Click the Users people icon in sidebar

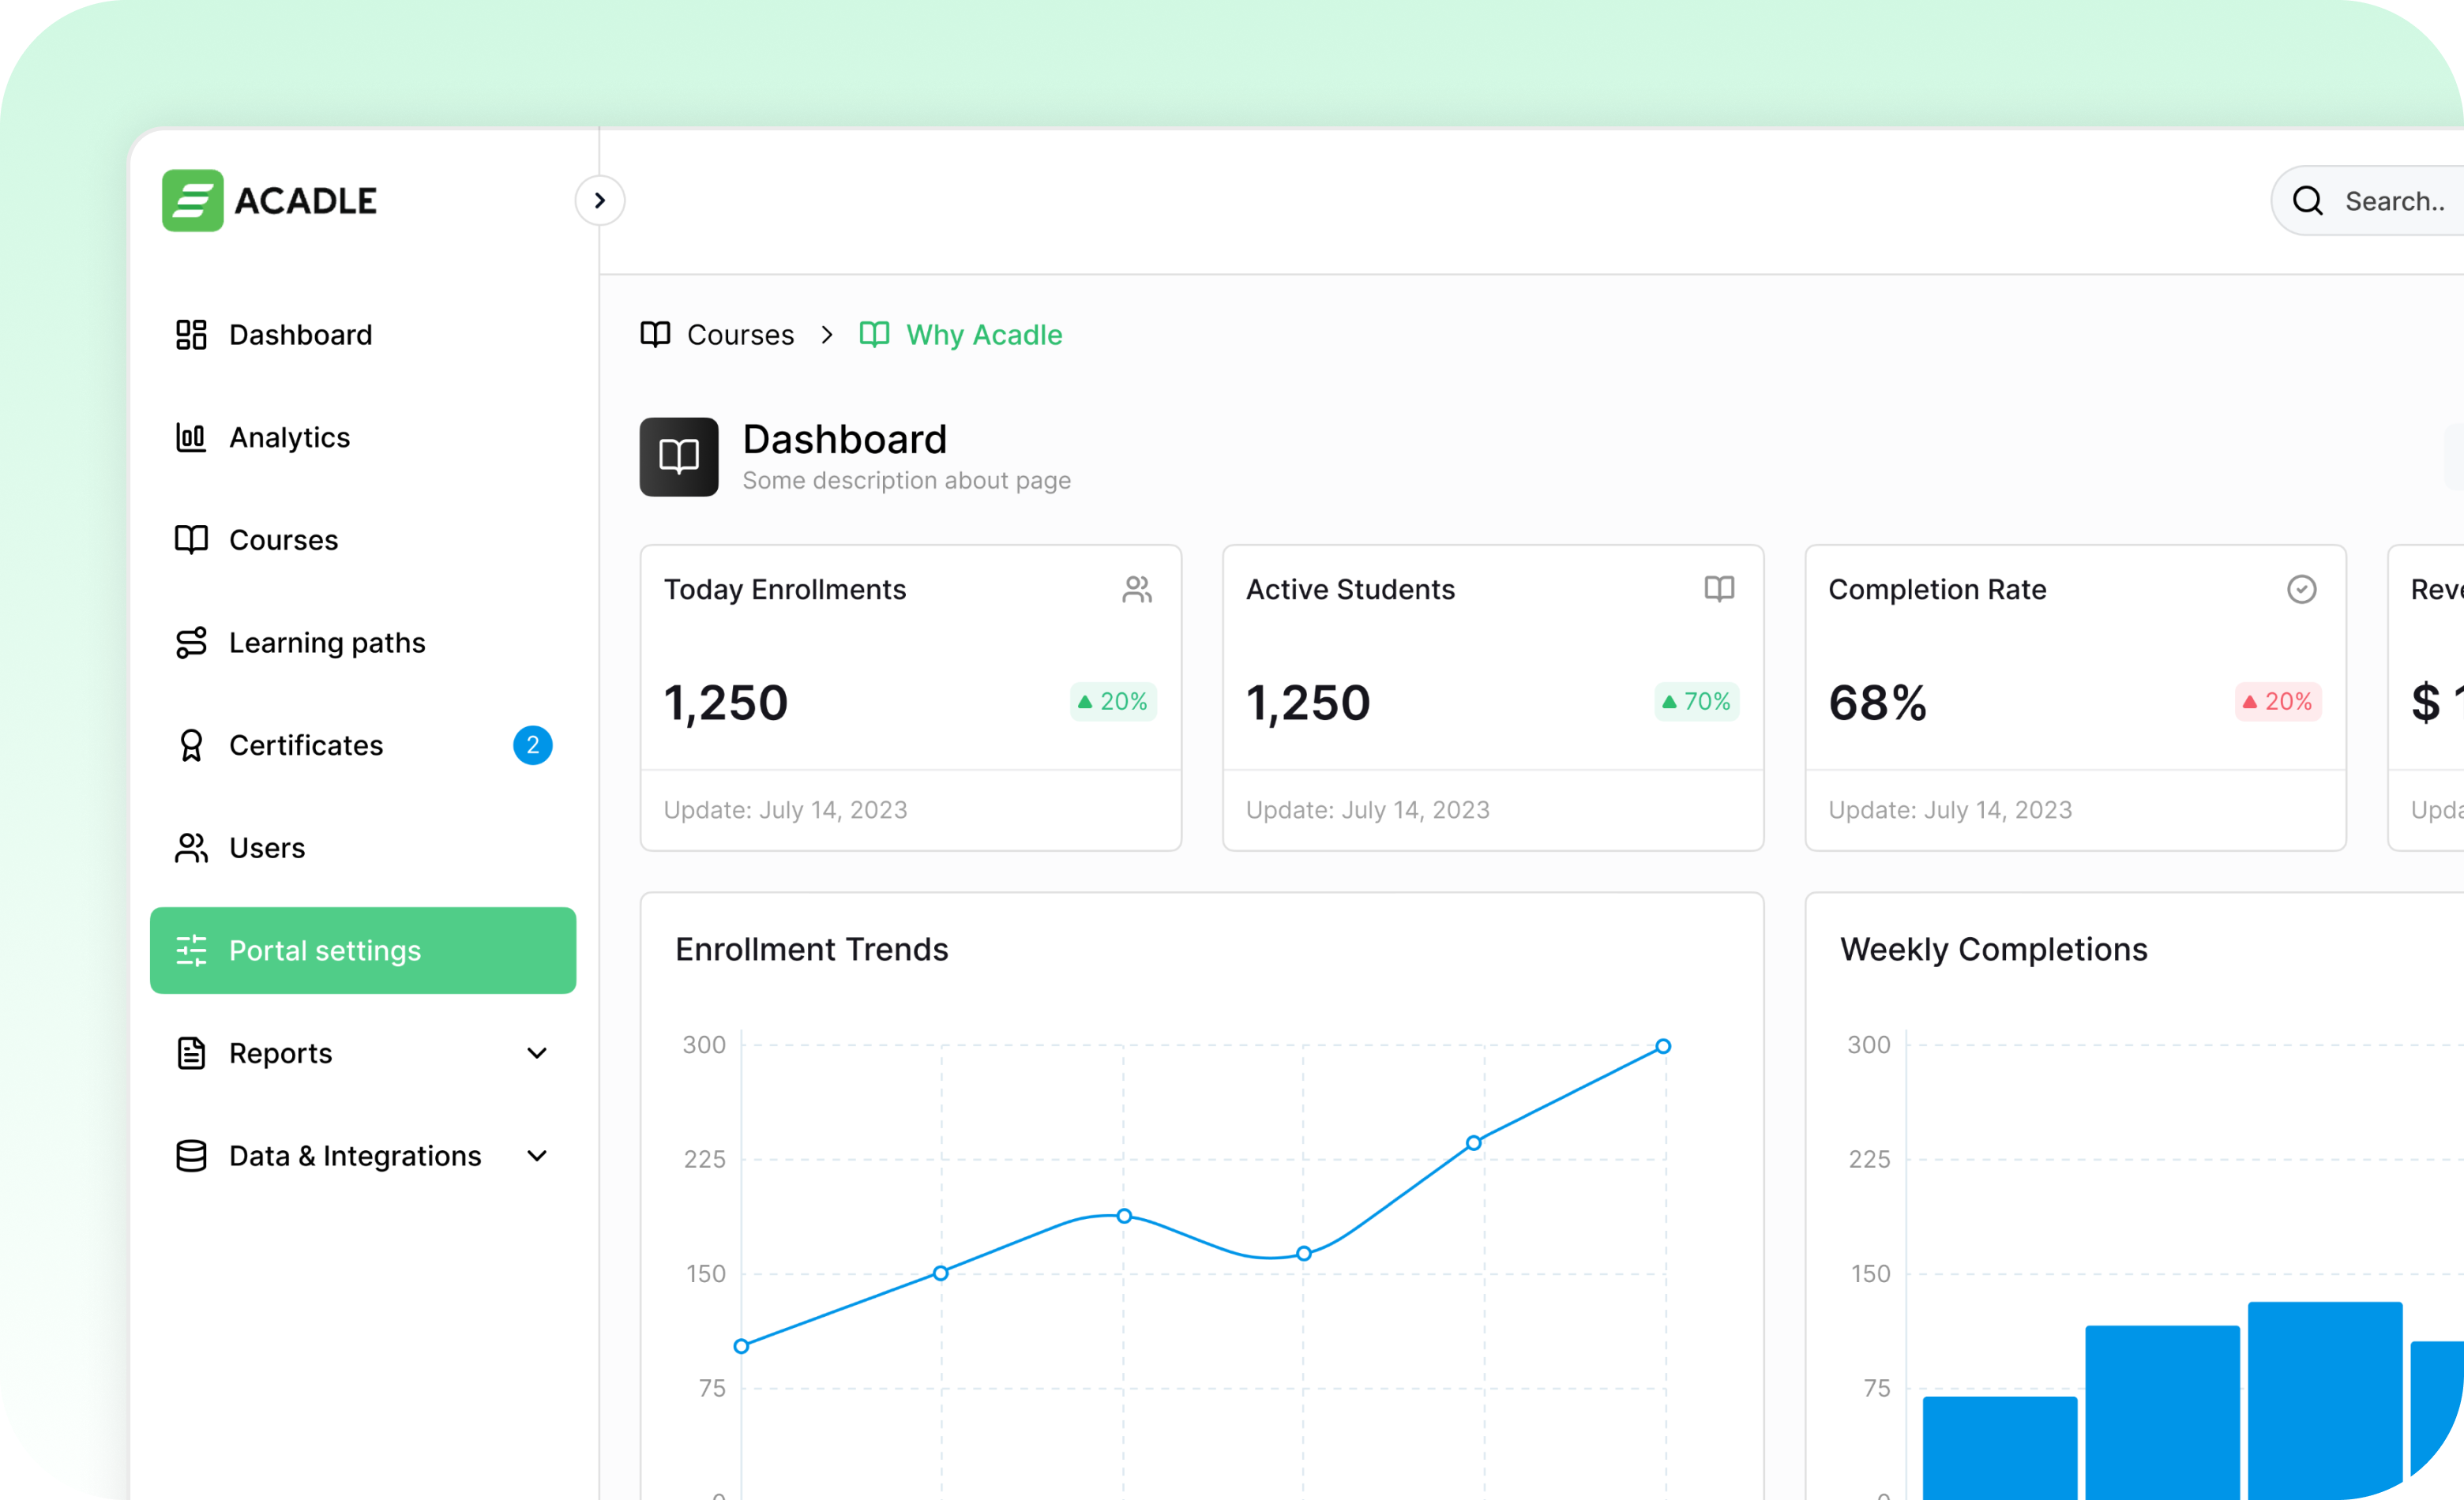[x=191, y=847]
